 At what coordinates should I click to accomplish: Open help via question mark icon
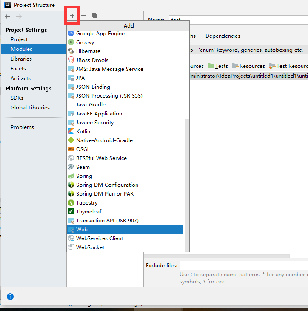(10, 297)
